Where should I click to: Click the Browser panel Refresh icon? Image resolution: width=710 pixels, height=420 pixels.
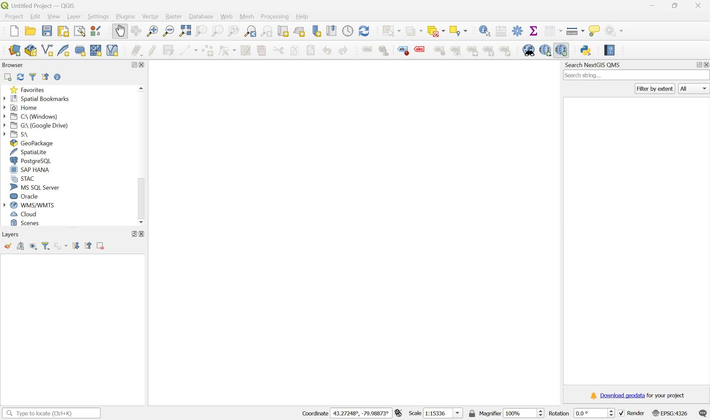click(20, 77)
